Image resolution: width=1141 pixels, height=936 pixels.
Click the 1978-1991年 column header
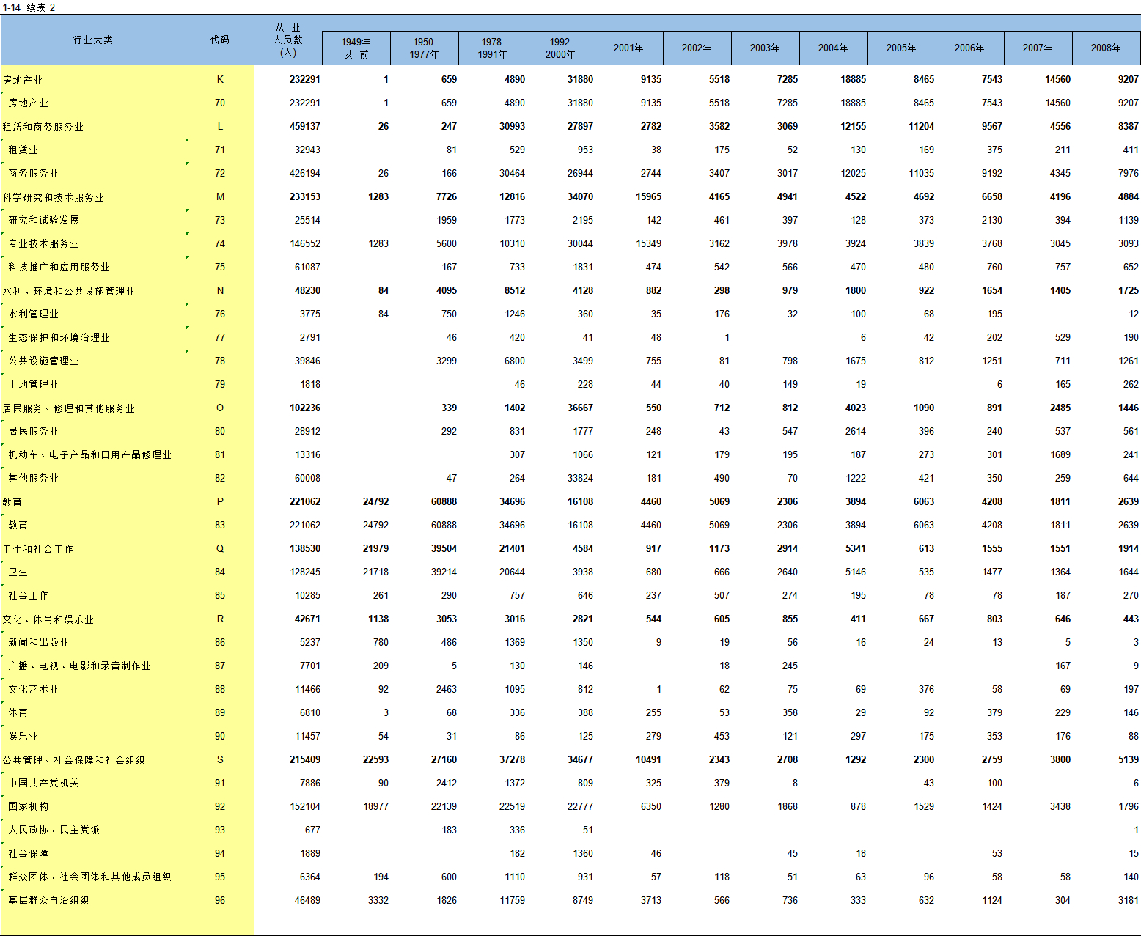[493, 48]
